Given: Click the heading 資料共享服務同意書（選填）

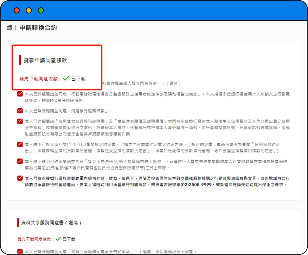Looking at the screenshot, I should (51, 223).
